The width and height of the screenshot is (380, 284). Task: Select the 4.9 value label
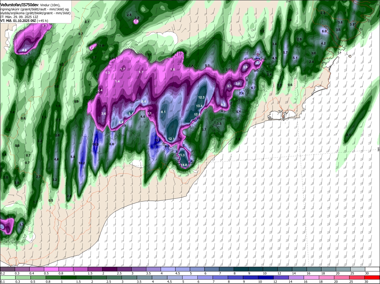point(275,58)
